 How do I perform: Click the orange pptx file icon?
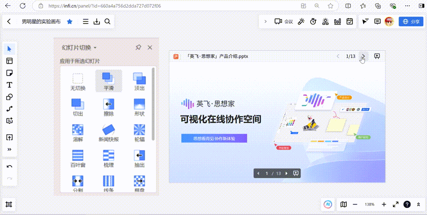[x=176, y=56]
